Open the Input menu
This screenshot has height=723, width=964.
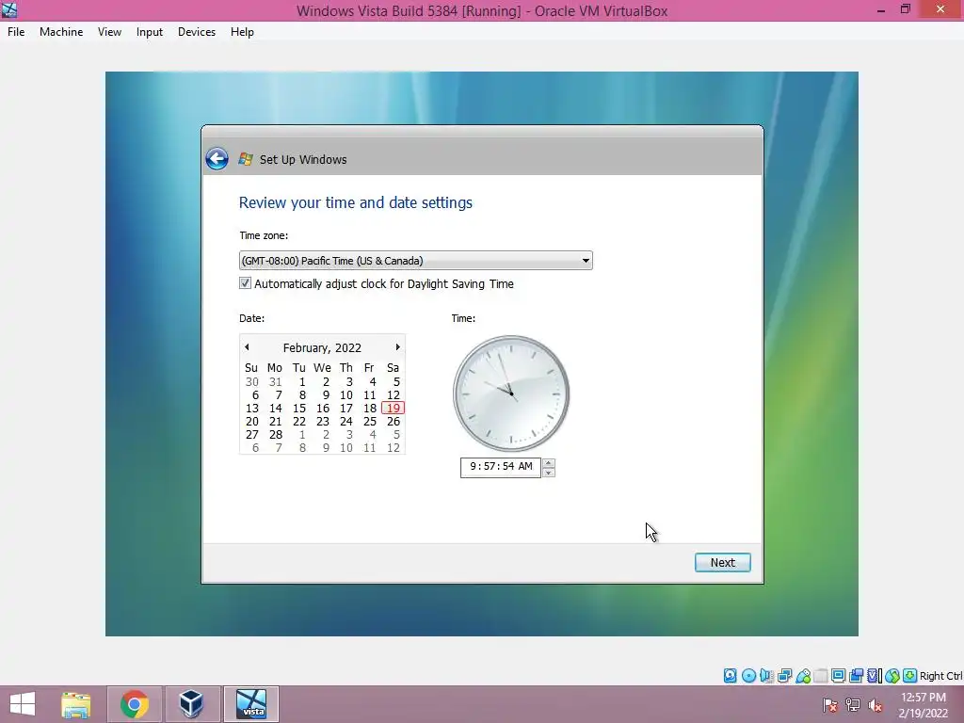point(150,32)
